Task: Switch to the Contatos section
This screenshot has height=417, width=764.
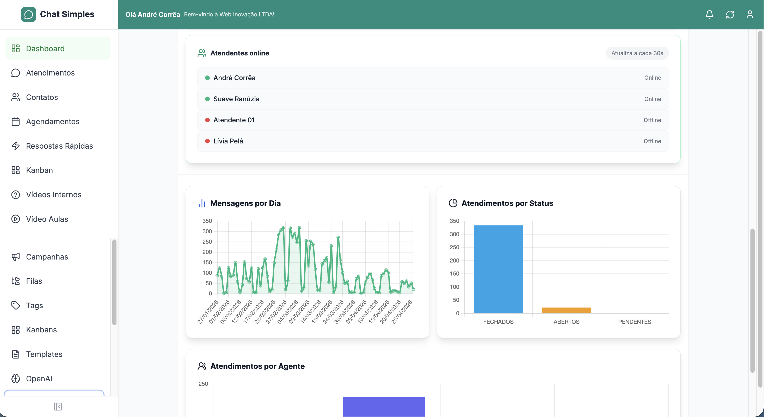Action: [x=42, y=97]
